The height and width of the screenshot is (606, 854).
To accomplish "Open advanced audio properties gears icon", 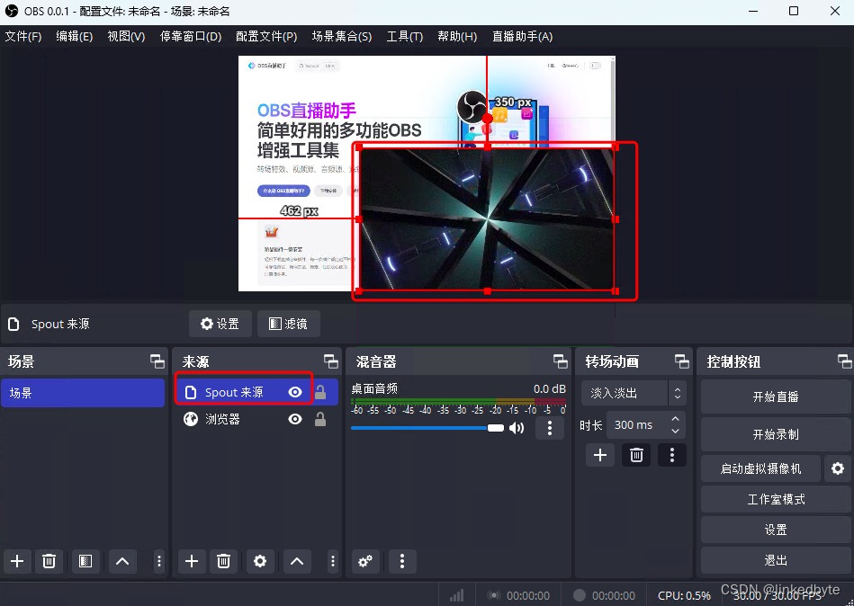I will 365,561.
